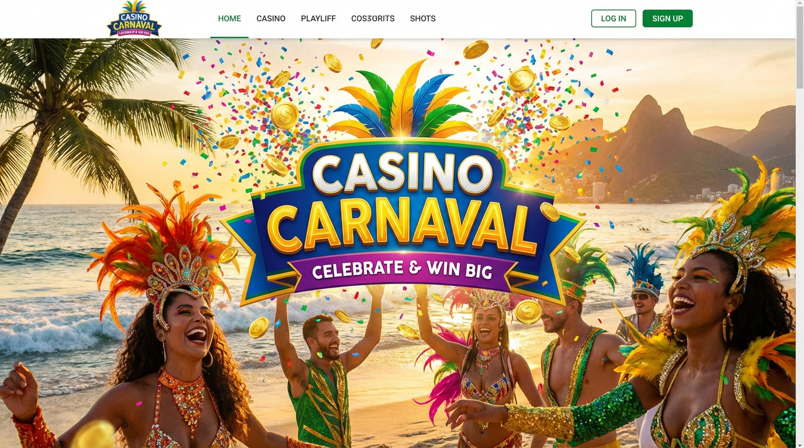Image resolution: width=804 pixels, height=448 pixels.
Task: Click the Celebrate & Win Big ribbon
Action: pos(402,270)
